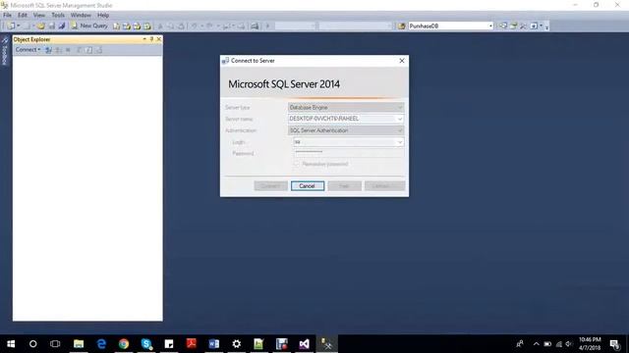Show hidden system tray icons
The image size is (629, 353).
pos(537,344)
